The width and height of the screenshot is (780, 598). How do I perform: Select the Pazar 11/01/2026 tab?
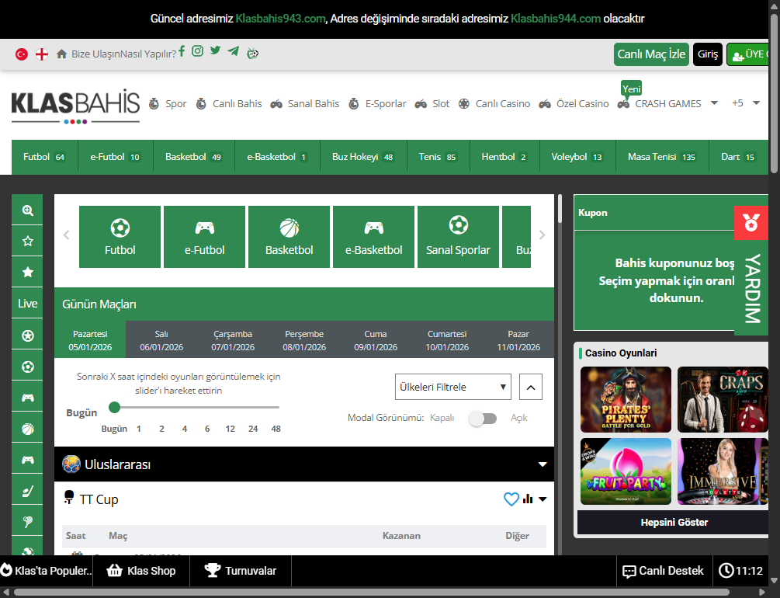(518, 340)
